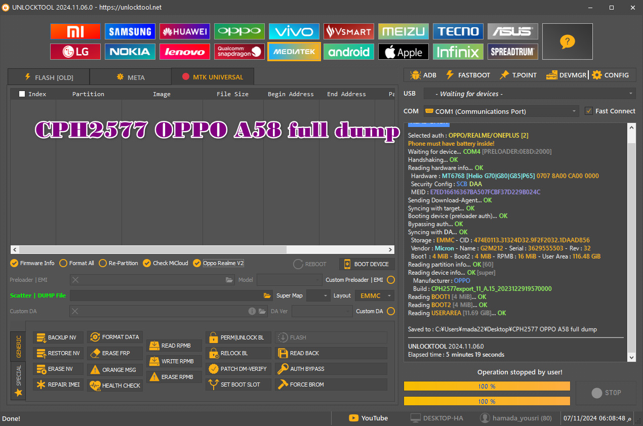Select the Huawei brand logo

click(x=184, y=31)
